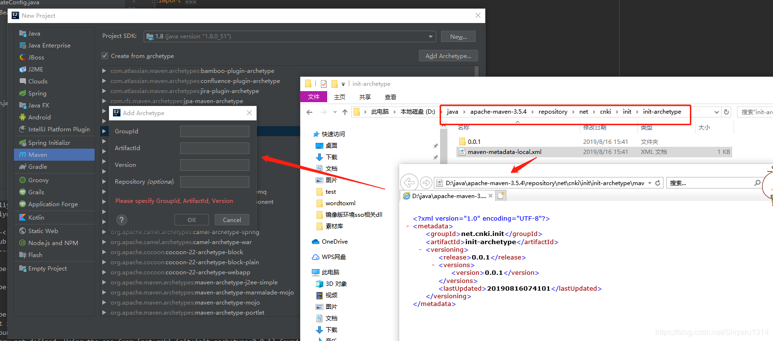Toggle Create from archetype checkbox

click(x=105, y=56)
